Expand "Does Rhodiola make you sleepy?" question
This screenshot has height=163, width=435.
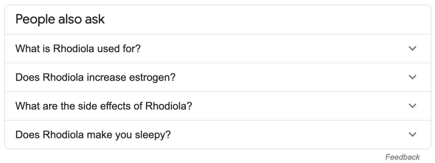tap(218, 135)
